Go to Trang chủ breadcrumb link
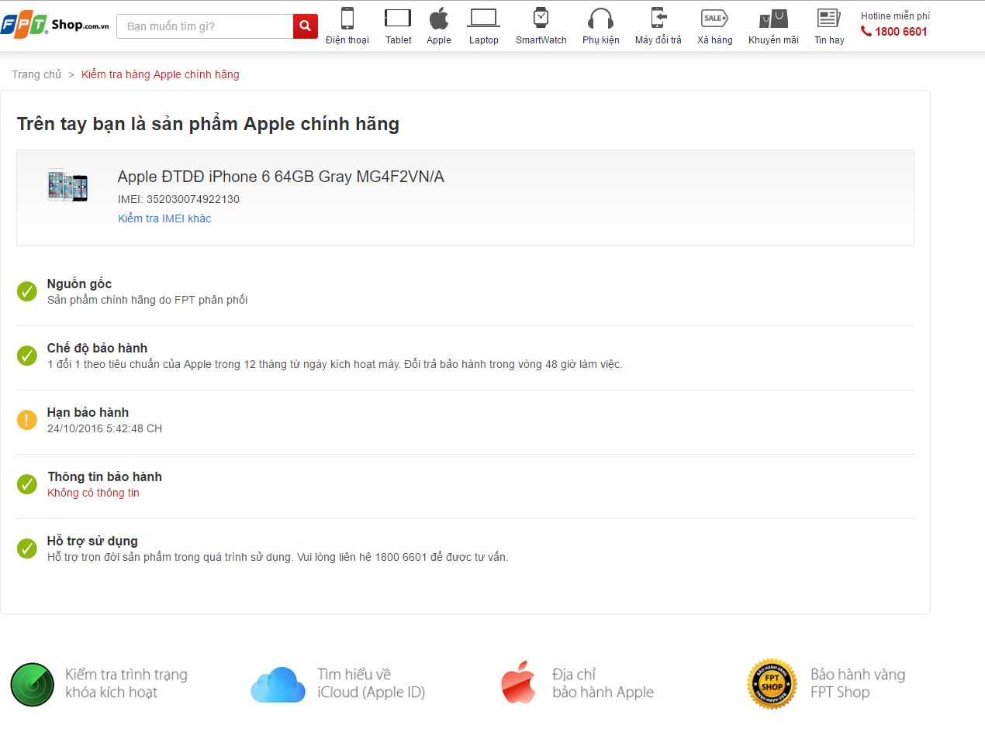The height and width of the screenshot is (746, 985). click(36, 74)
